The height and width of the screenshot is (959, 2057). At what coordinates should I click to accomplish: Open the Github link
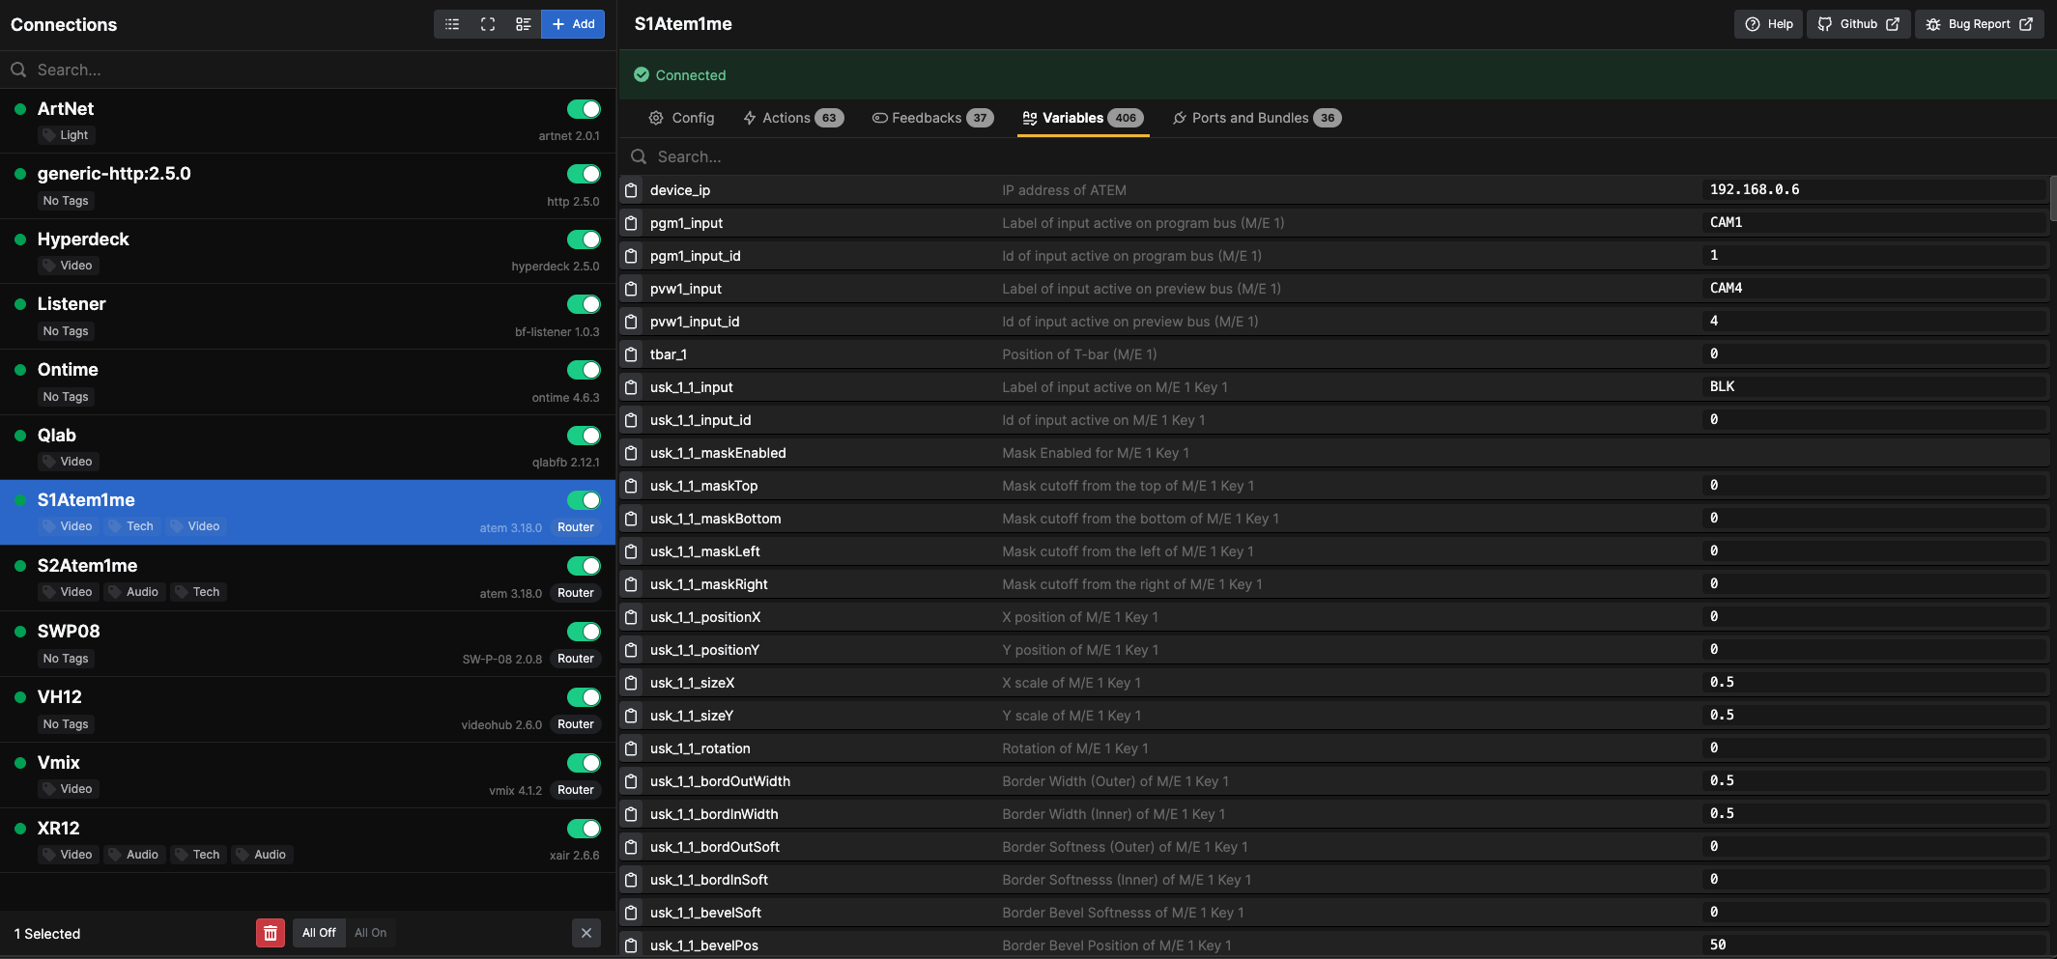pos(1858,24)
